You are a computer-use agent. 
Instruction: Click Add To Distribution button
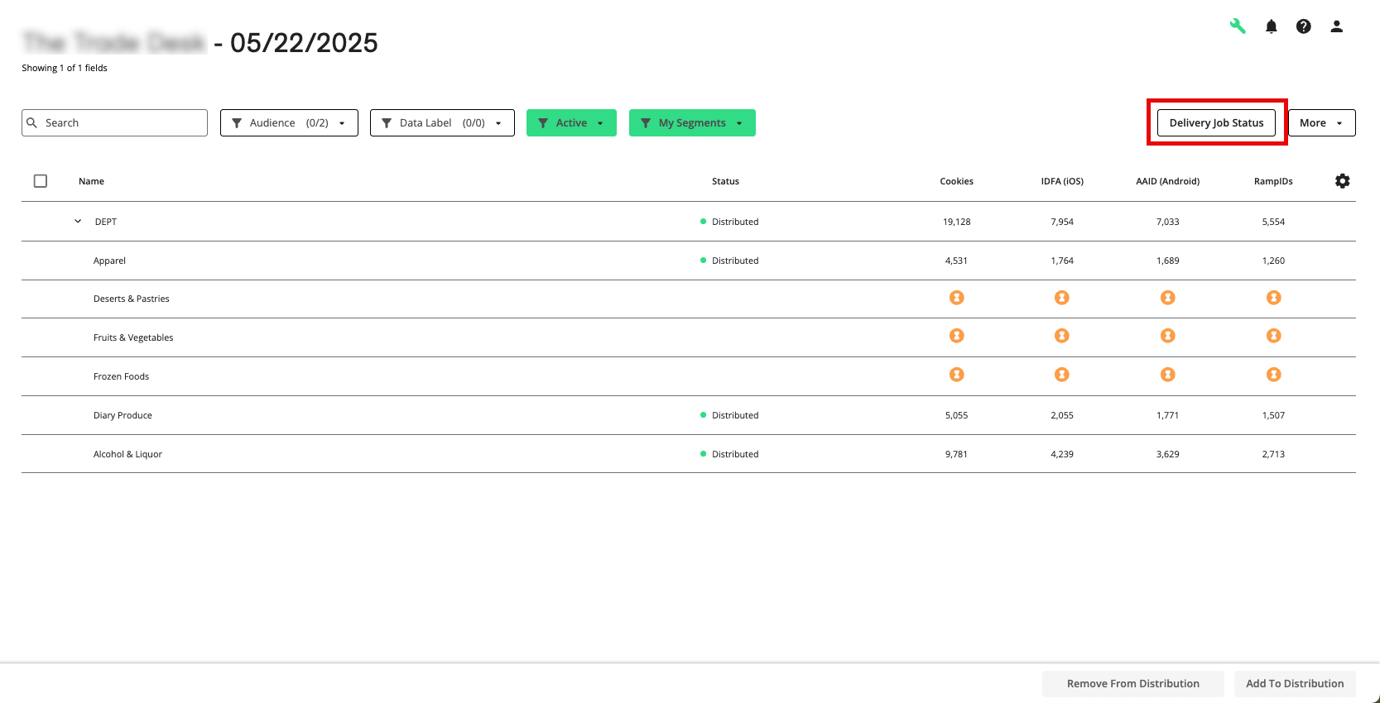click(x=1294, y=684)
